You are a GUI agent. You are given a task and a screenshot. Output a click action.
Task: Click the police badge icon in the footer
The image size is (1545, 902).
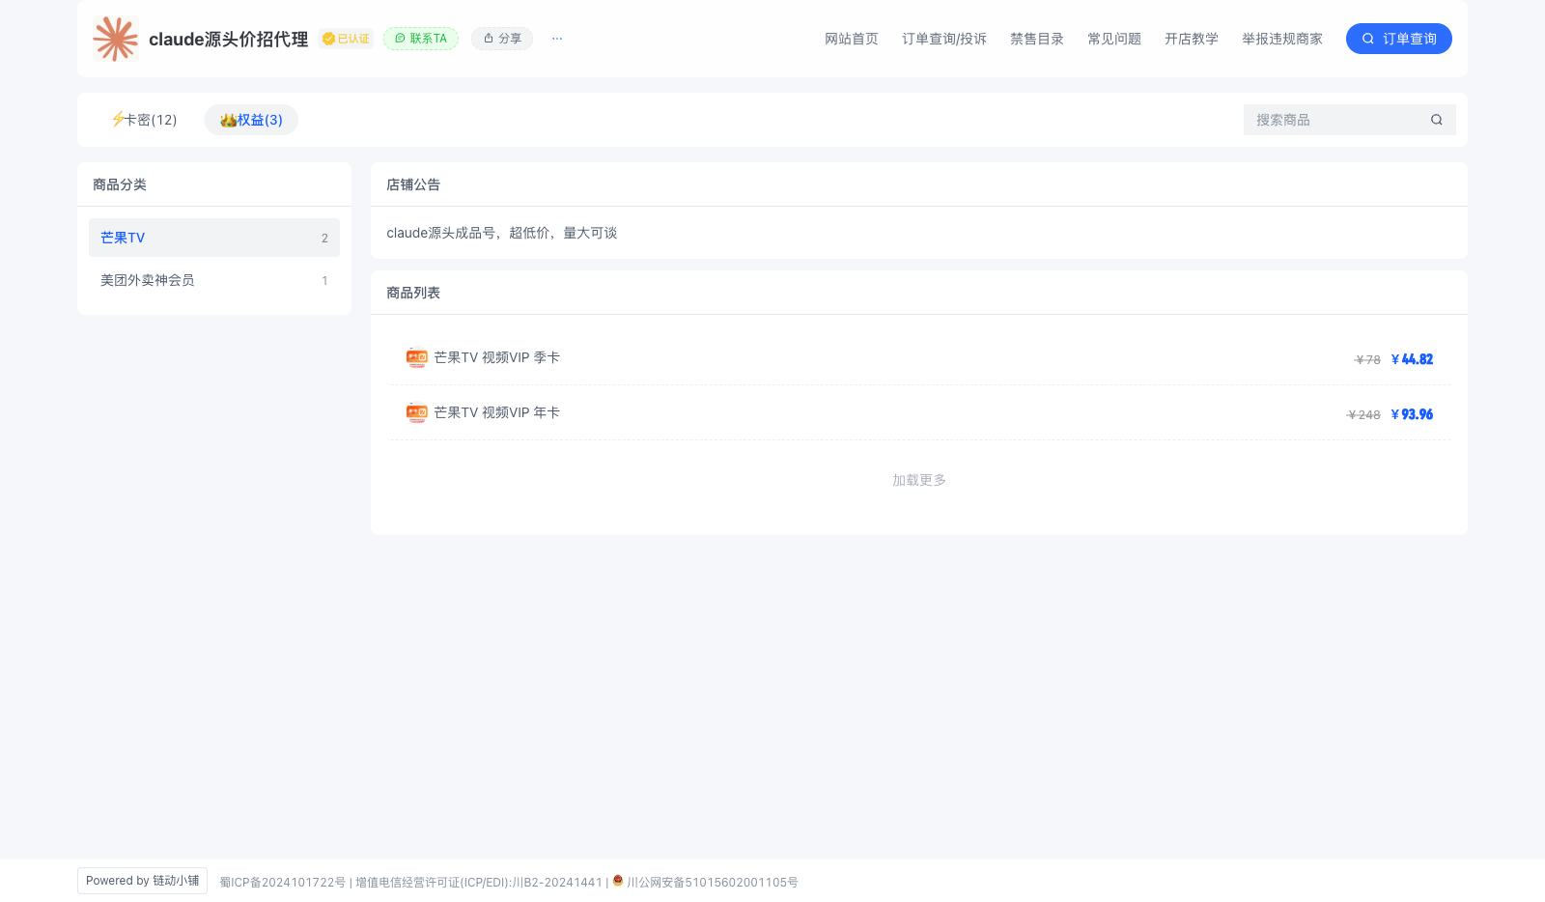(618, 881)
